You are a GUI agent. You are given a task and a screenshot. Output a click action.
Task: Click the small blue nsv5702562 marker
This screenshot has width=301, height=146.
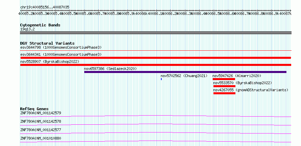pyautogui.click(x=161, y=79)
